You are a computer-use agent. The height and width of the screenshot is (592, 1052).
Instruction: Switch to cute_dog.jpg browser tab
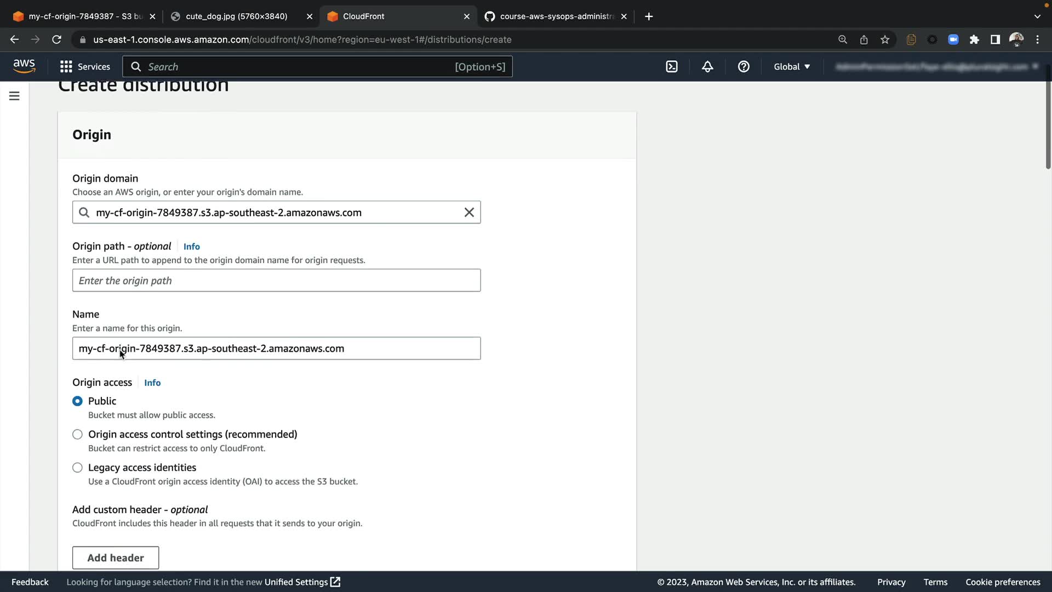(x=236, y=16)
